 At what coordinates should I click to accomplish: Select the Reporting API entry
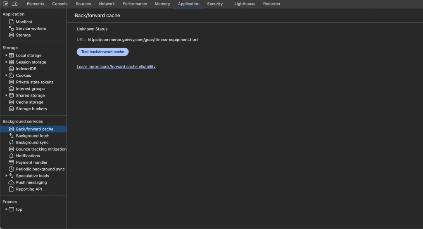pyautogui.click(x=29, y=189)
